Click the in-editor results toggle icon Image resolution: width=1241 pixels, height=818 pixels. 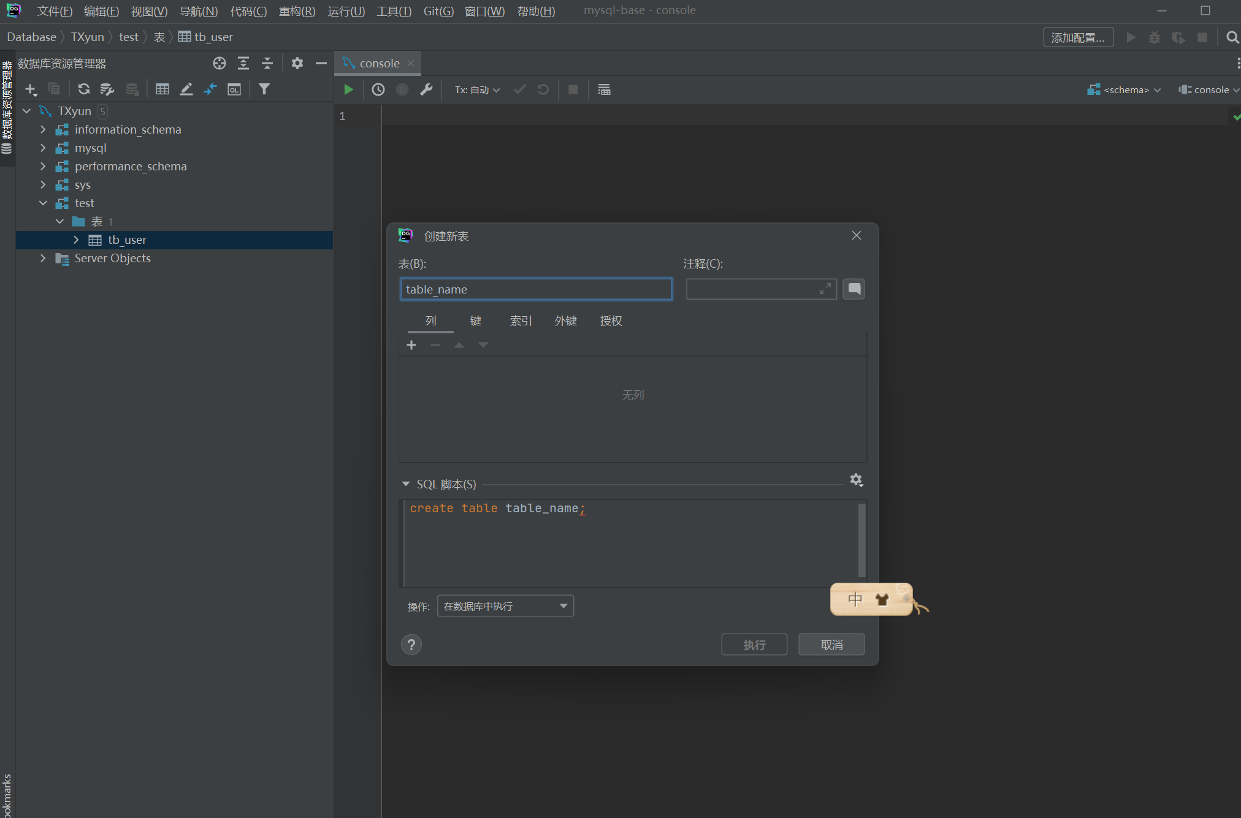[604, 89]
